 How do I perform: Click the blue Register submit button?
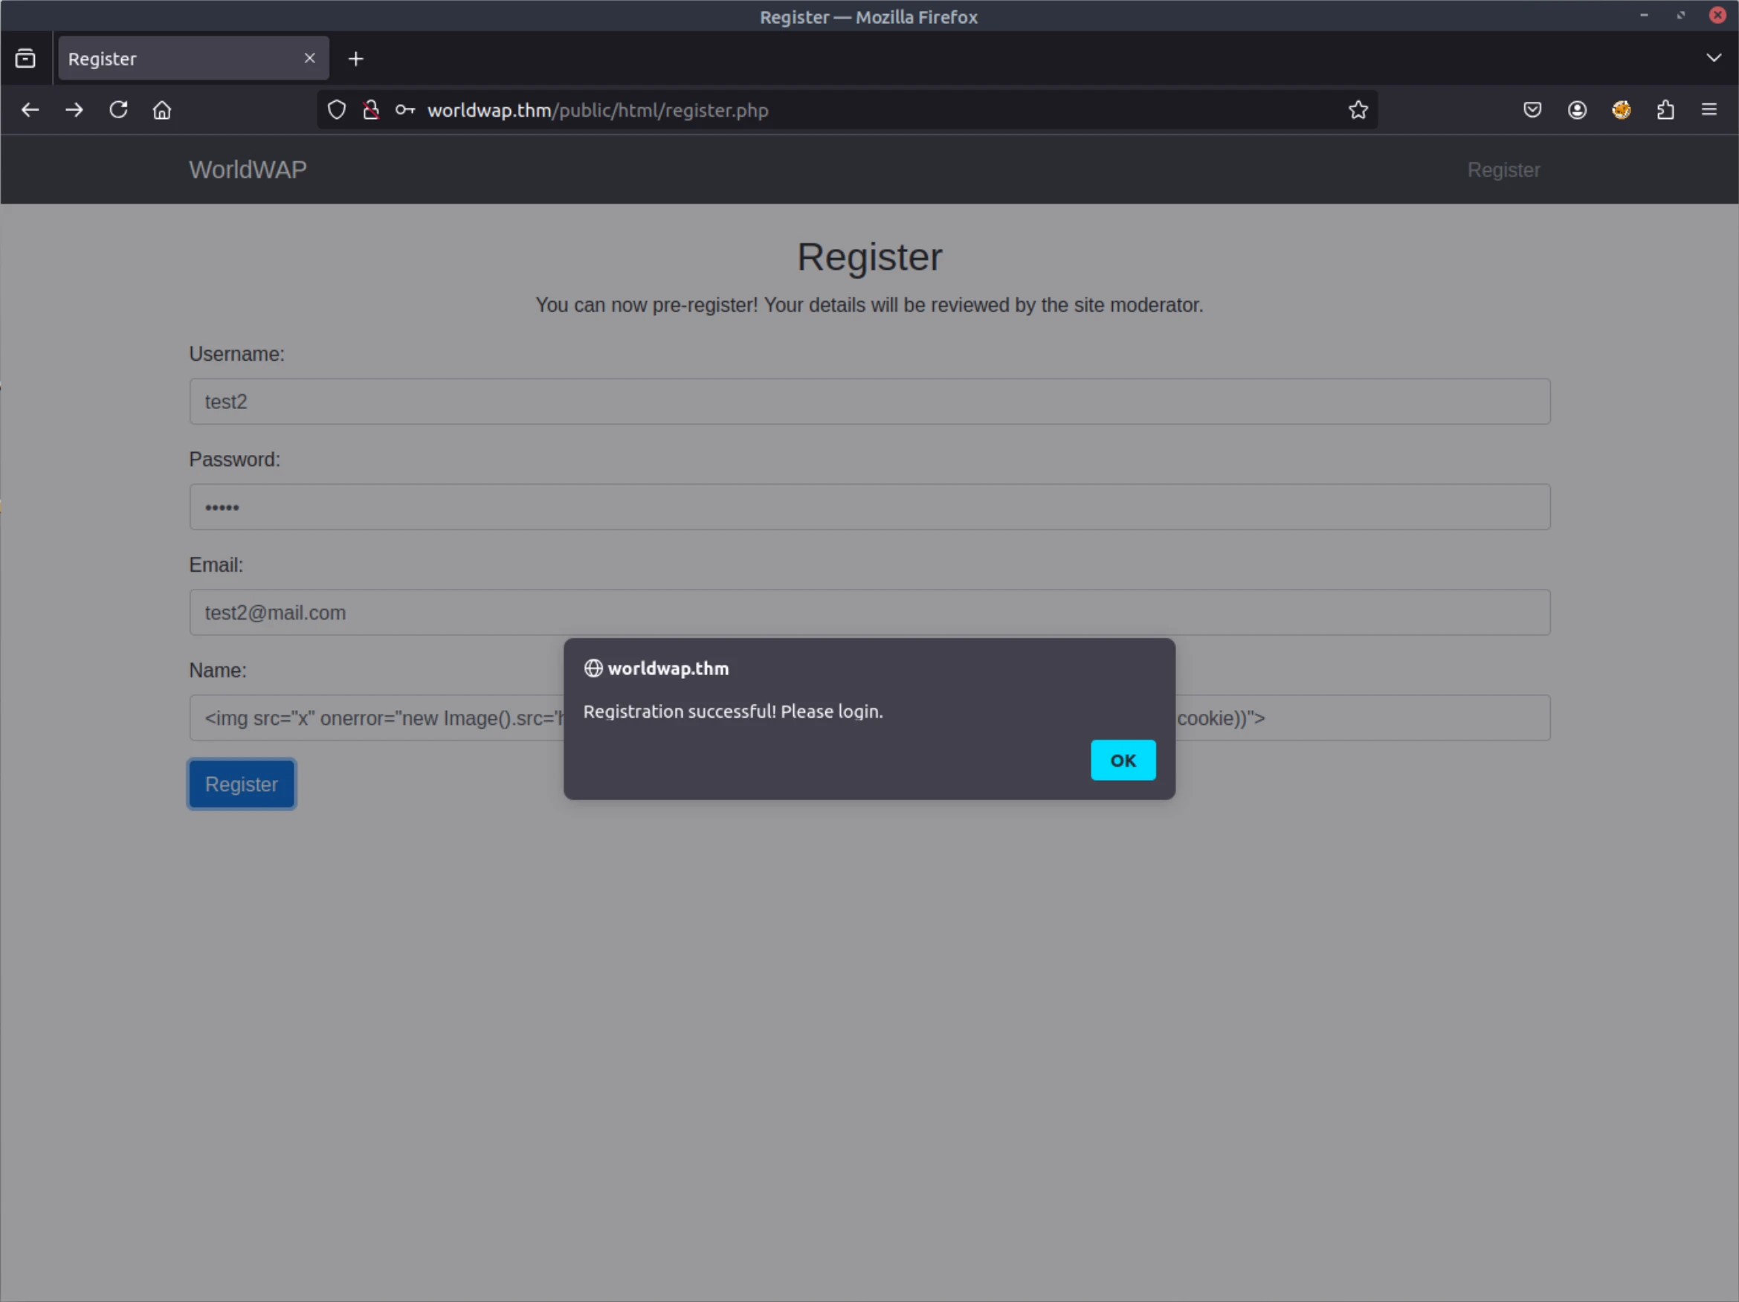click(x=242, y=784)
